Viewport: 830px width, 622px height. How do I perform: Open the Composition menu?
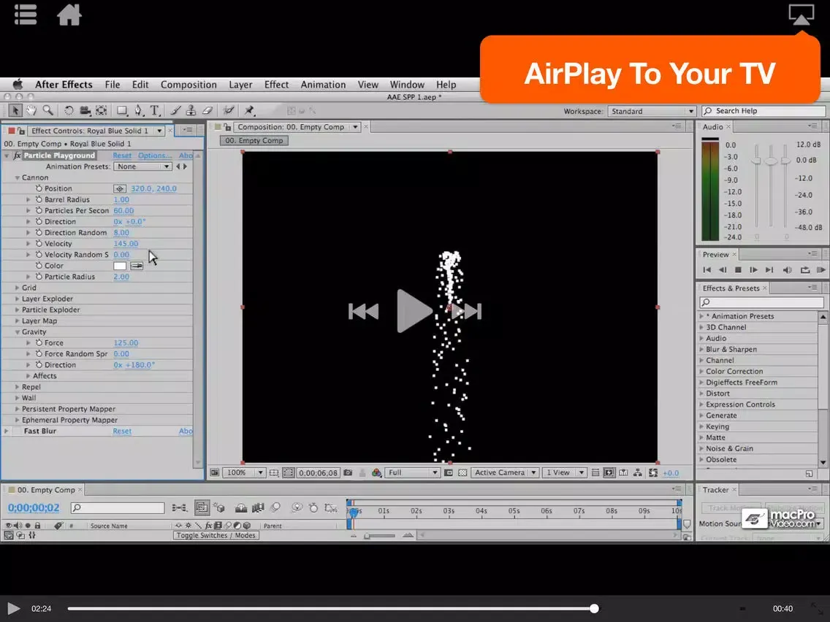pos(189,85)
